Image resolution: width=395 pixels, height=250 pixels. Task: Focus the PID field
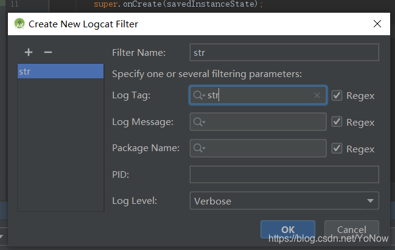[x=284, y=174]
